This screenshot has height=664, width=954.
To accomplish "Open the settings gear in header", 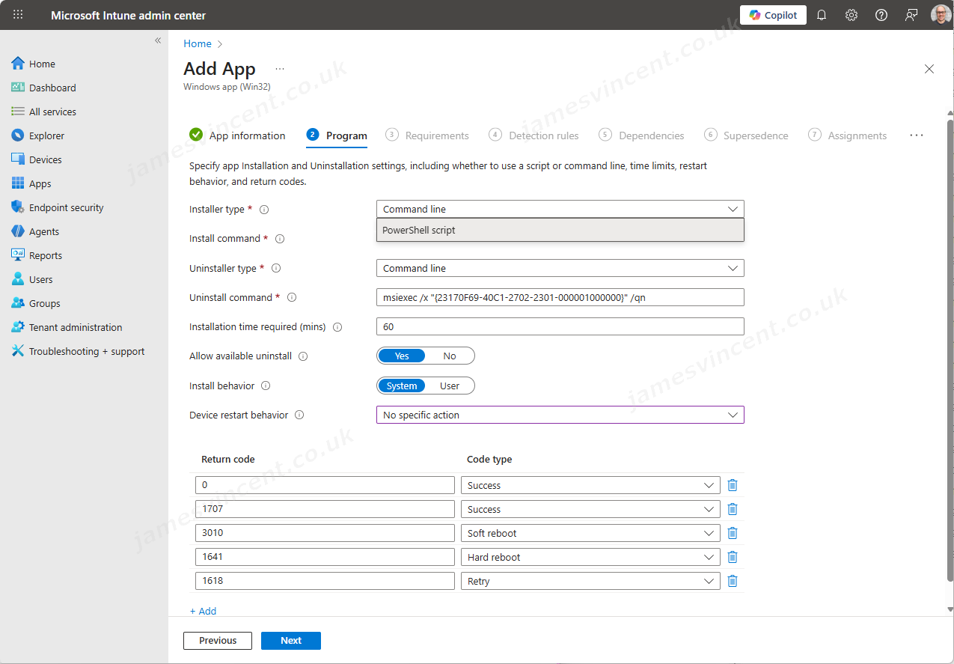I will point(851,15).
